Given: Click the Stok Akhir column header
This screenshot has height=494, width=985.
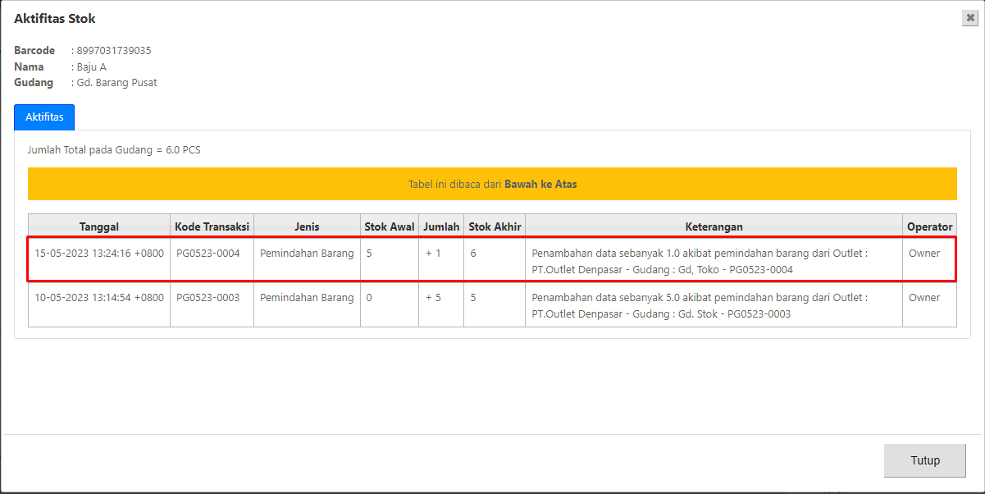Looking at the screenshot, I should pos(495,226).
